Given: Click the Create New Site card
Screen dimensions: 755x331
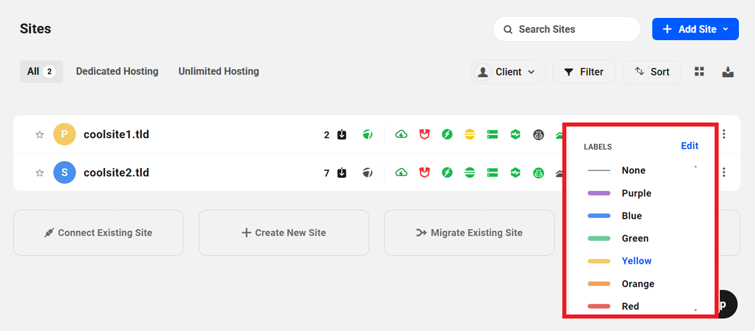Looking at the screenshot, I should click(x=284, y=233).
